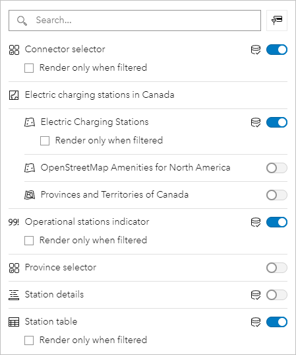Image resolution: width=296 pixels, height=355 pixels.
Task: Check Render only when filtered under Electric Charging Stations
Action: [x=45, y=141]
